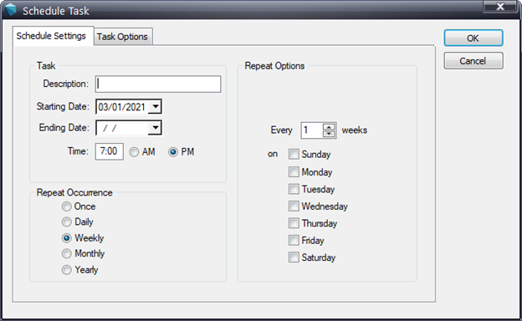
Task: Confirm with the OK button
Action: point(473,38)
